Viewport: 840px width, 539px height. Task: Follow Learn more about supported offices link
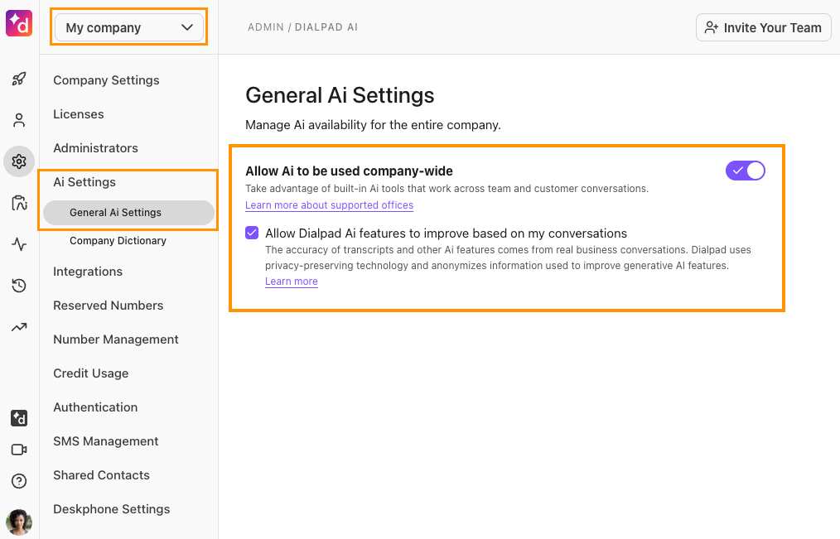coord(329,205)
